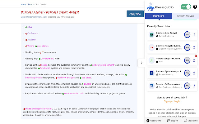Click the green check before use cases

[x=81, y=78]
